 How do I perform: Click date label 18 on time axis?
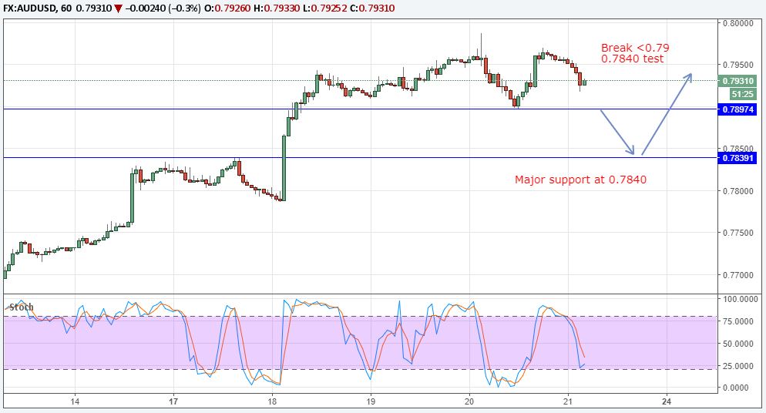(x=272, y=401)
